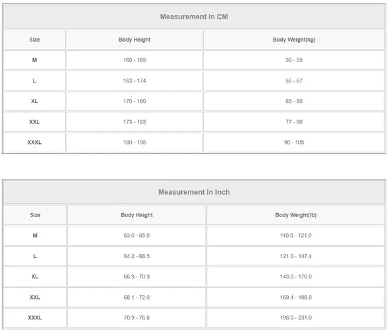Viewport: 387px width, 330px height.
Task: Click the 169.4 - 198.0 weight cell
Action: coord(295,297)
